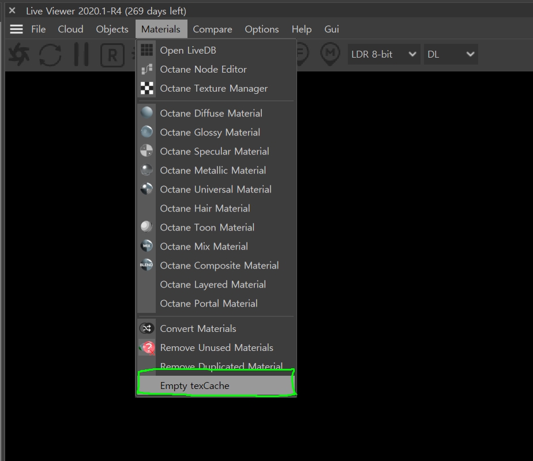This screenshot has width=533, height=461.
Task: Create an Octane Universal Material
Action: 216,189
